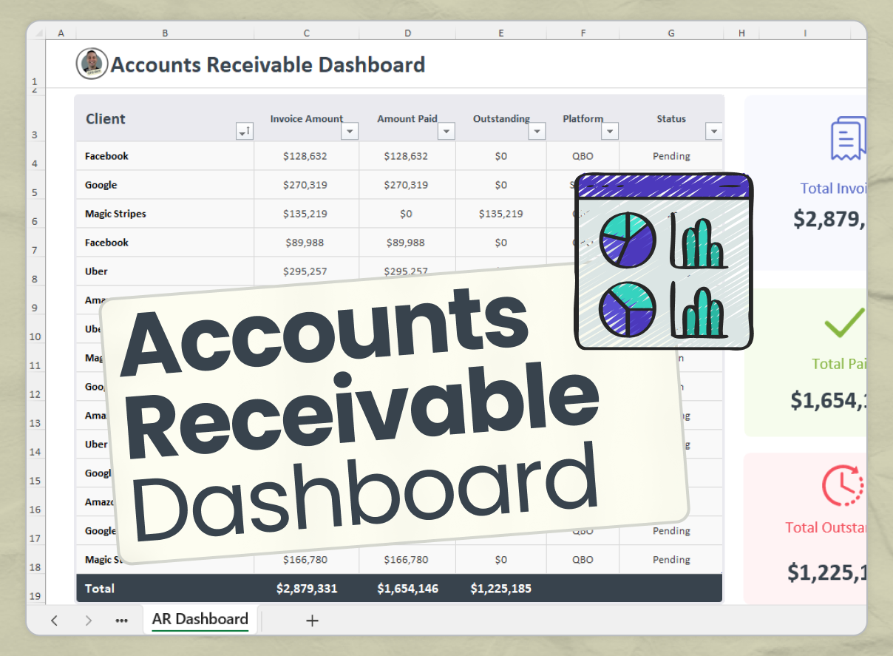Open the Client column filter dropdown
The width and height of the screenshot is (893, 656).
[244, 131]
